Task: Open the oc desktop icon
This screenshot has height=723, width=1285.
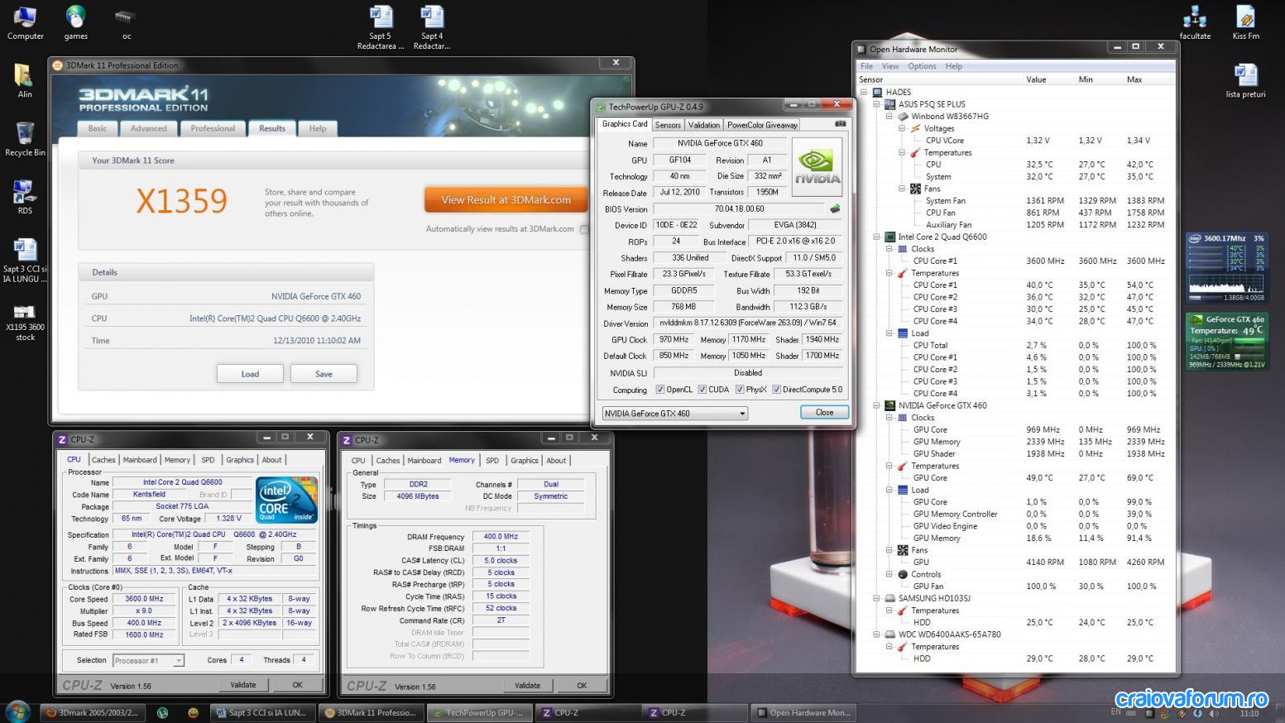Action: click(x=126, y=22)
